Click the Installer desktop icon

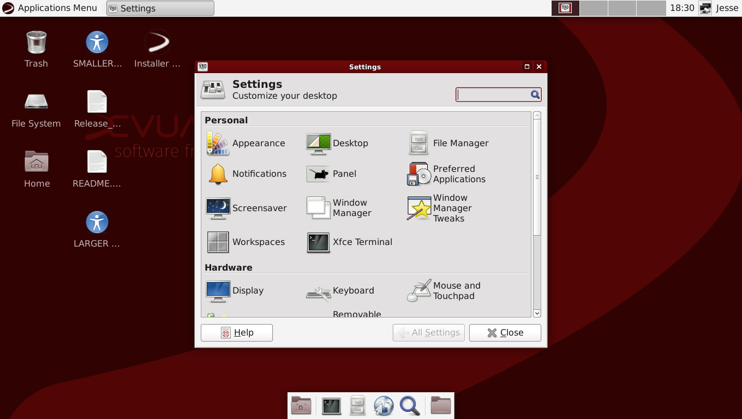(x=158, y=42)
